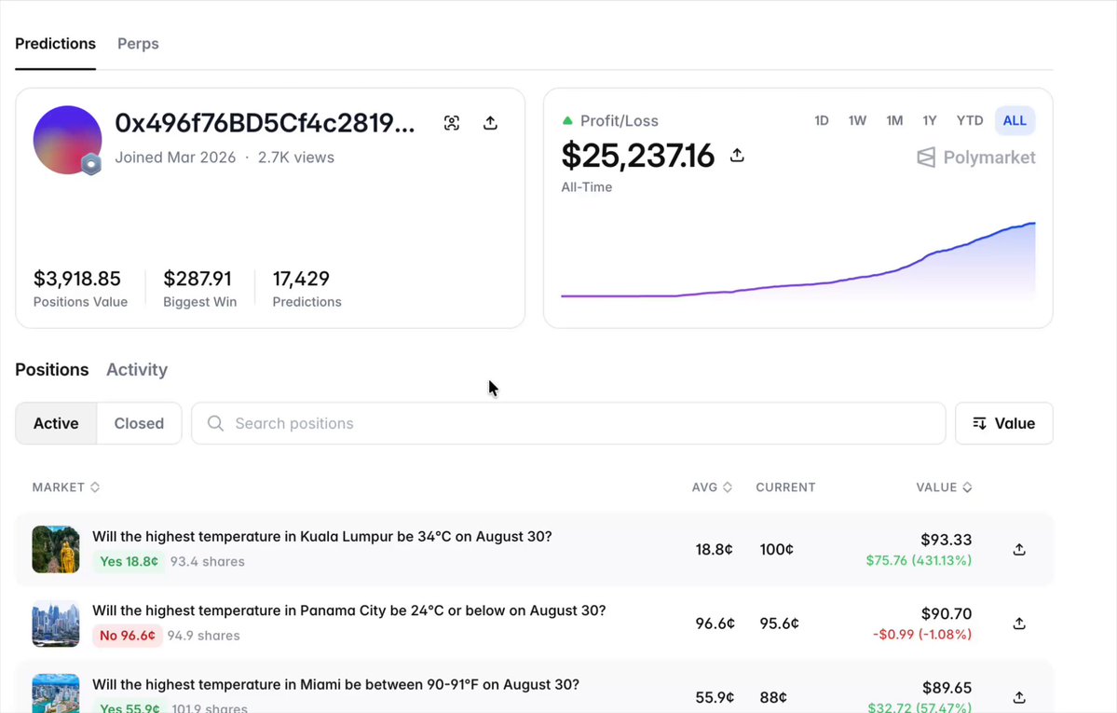Viewport: 1117px width, 713px height.
Task: Switch to the Perps tab
Action: coord(138,44)
